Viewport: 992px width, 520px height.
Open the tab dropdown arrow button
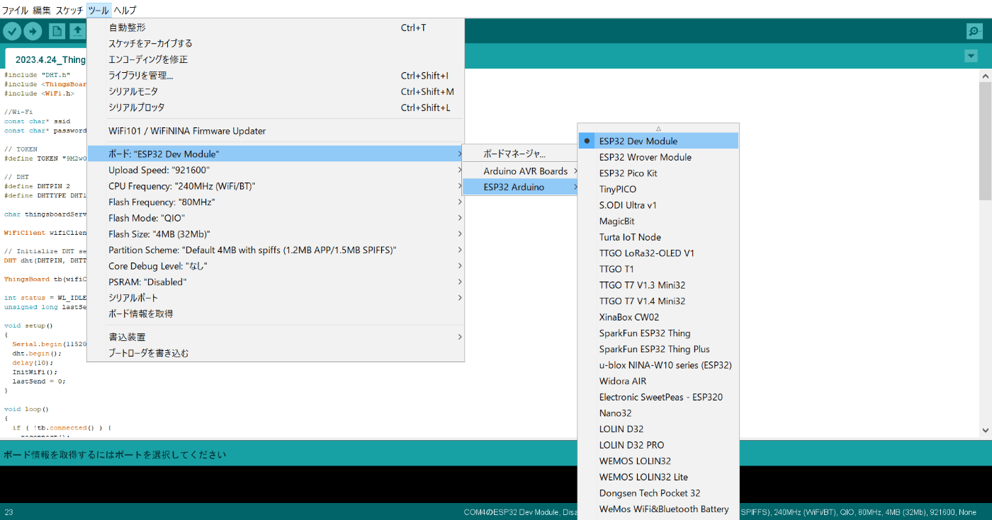[x=971, y=56]
